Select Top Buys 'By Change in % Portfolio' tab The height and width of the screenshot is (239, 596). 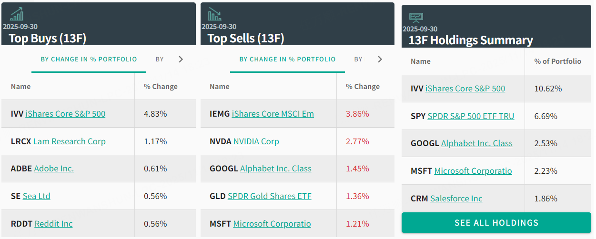(x=89, y=60)
